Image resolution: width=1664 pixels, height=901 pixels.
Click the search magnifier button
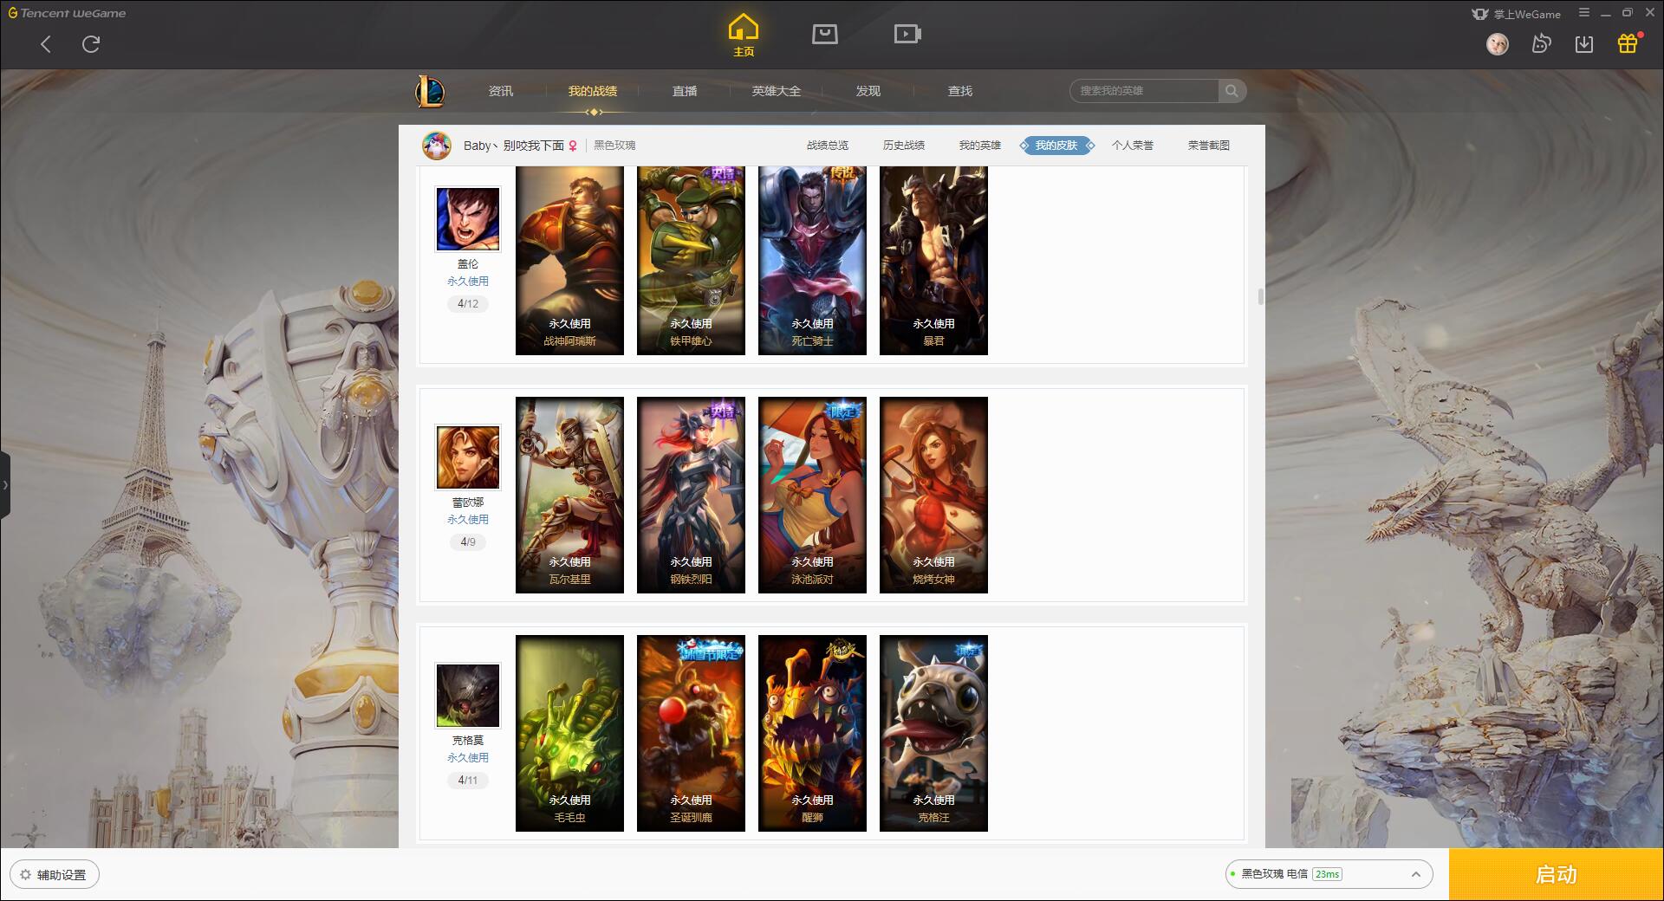(1232, 91)
